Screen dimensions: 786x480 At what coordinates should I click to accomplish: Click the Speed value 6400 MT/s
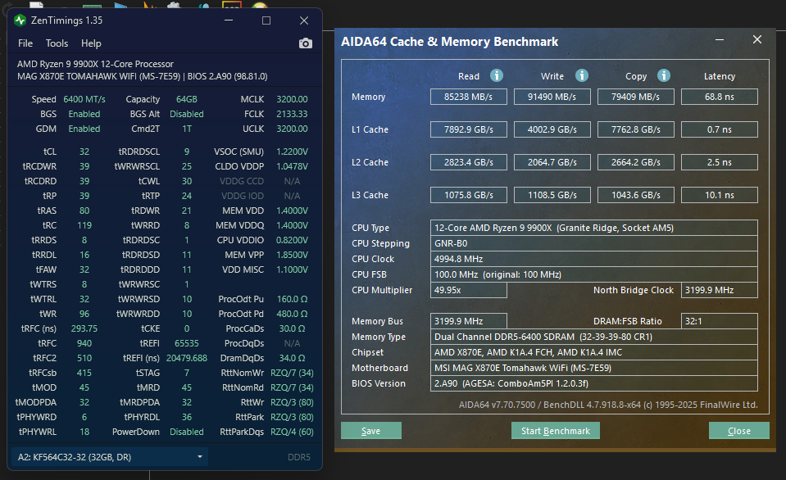click(84, 99)
